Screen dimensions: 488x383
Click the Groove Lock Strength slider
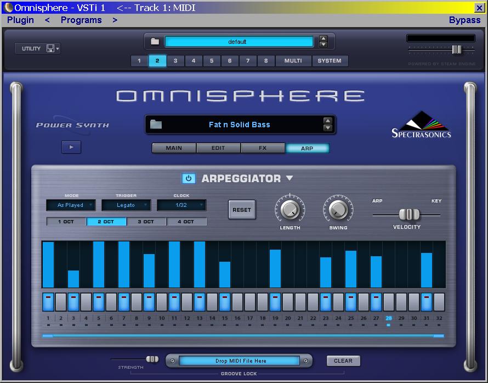tap(152, 359)
